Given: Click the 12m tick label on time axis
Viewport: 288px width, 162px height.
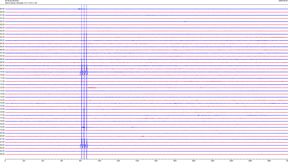Looking at the screenshot, I should (118, 161).
